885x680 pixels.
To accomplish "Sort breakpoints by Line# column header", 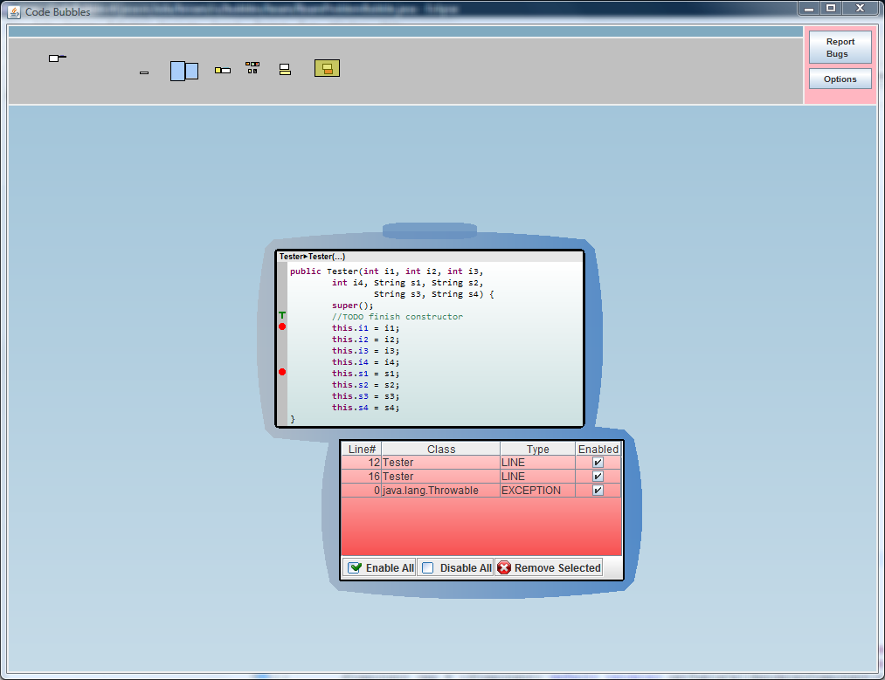I will click(x=362, y=449).
